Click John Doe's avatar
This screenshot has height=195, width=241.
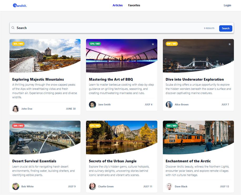pos(16,109)
